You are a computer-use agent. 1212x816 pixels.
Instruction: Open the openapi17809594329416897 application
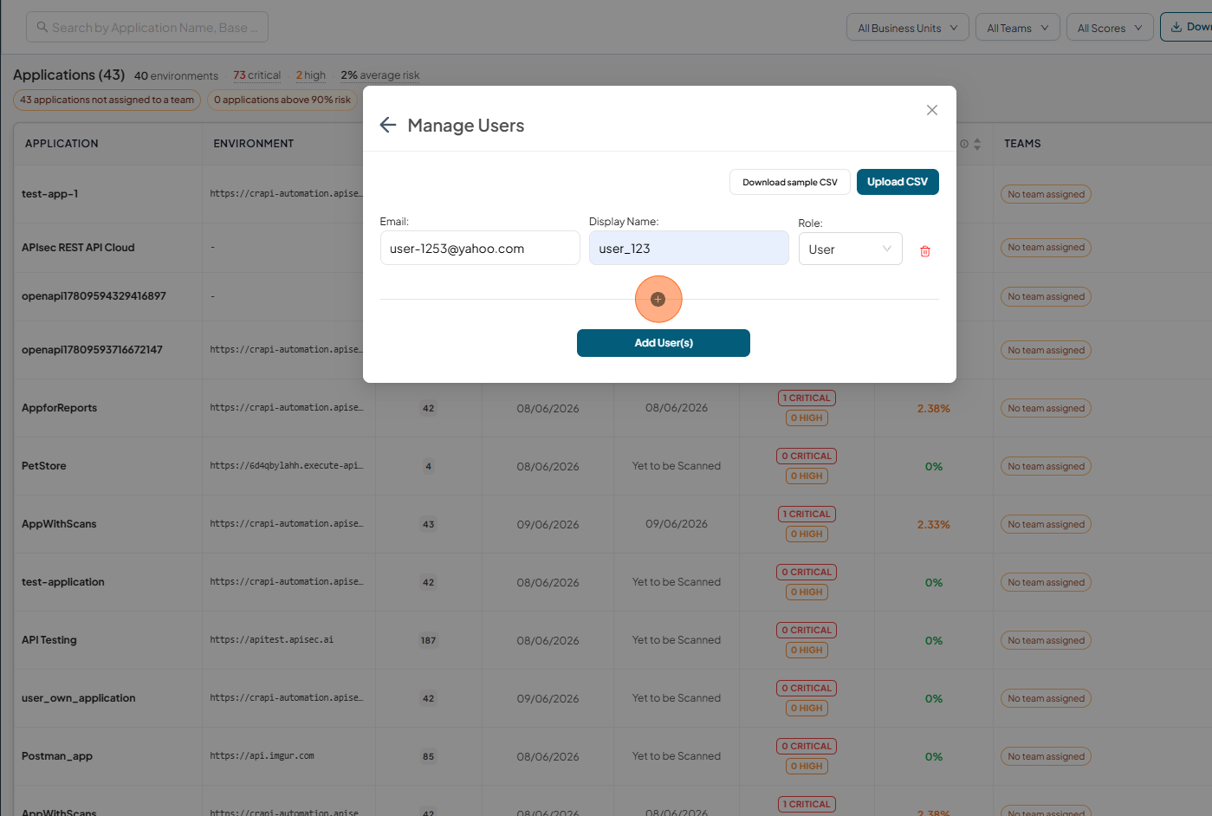94,296
